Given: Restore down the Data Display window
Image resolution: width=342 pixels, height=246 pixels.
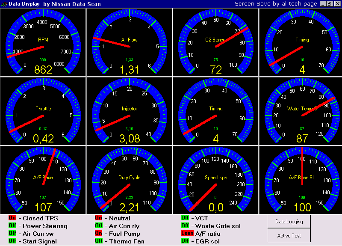Looking at the screenshot, I should coord(329,3).
